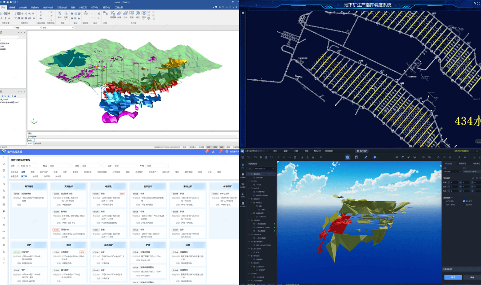Select the 全部 process filter in 生产执行系统
This screenshot has width=481, height=285.
click(23, 172)
